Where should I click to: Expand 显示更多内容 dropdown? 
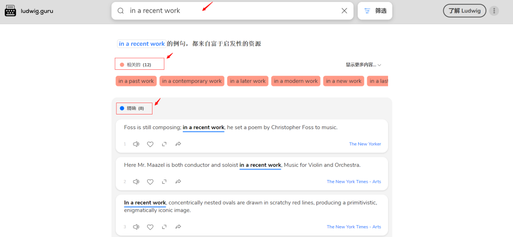point(363,65)
